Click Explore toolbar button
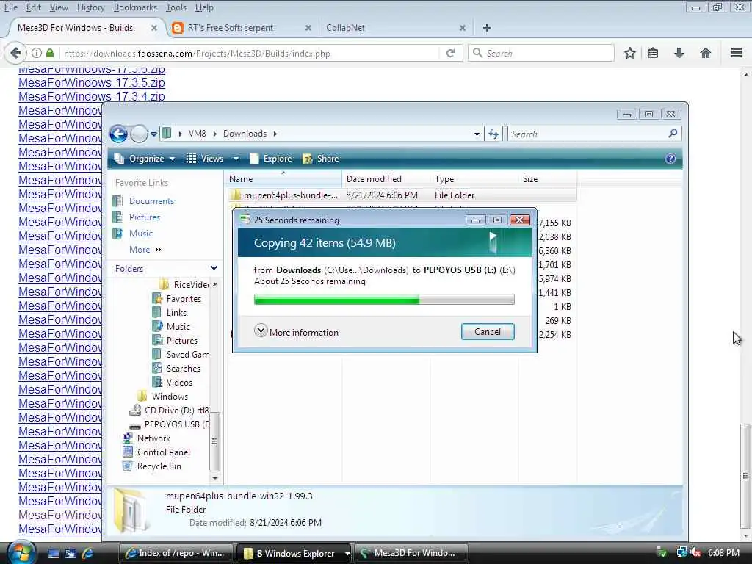This screenshot has width=752, height=564. [x=272, y=159]
